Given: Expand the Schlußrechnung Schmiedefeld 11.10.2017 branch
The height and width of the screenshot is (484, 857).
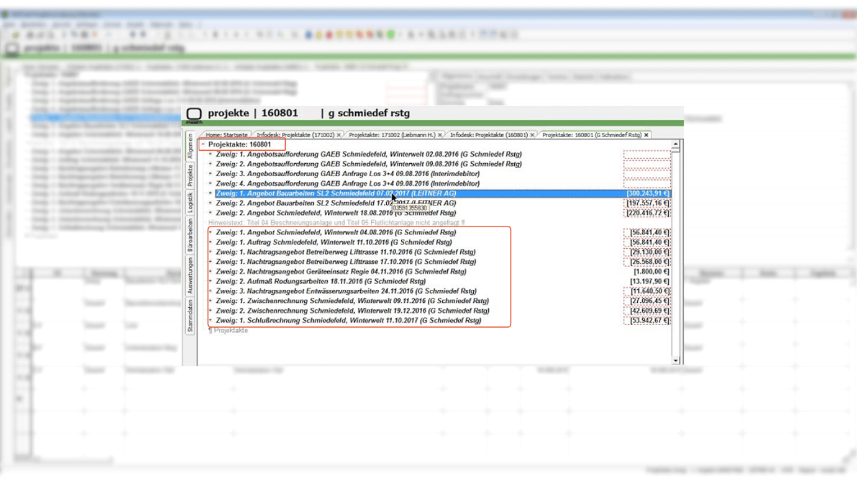Looking at the screenshot, I should coord(211,321).
